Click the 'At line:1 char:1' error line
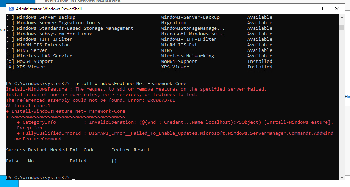 click(x=28, y=106)
